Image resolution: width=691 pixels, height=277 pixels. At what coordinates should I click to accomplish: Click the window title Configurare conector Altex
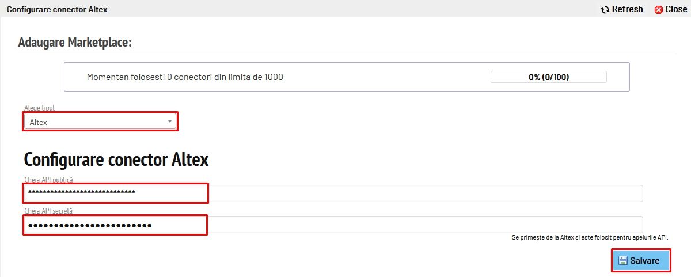(x=57, y=10)
